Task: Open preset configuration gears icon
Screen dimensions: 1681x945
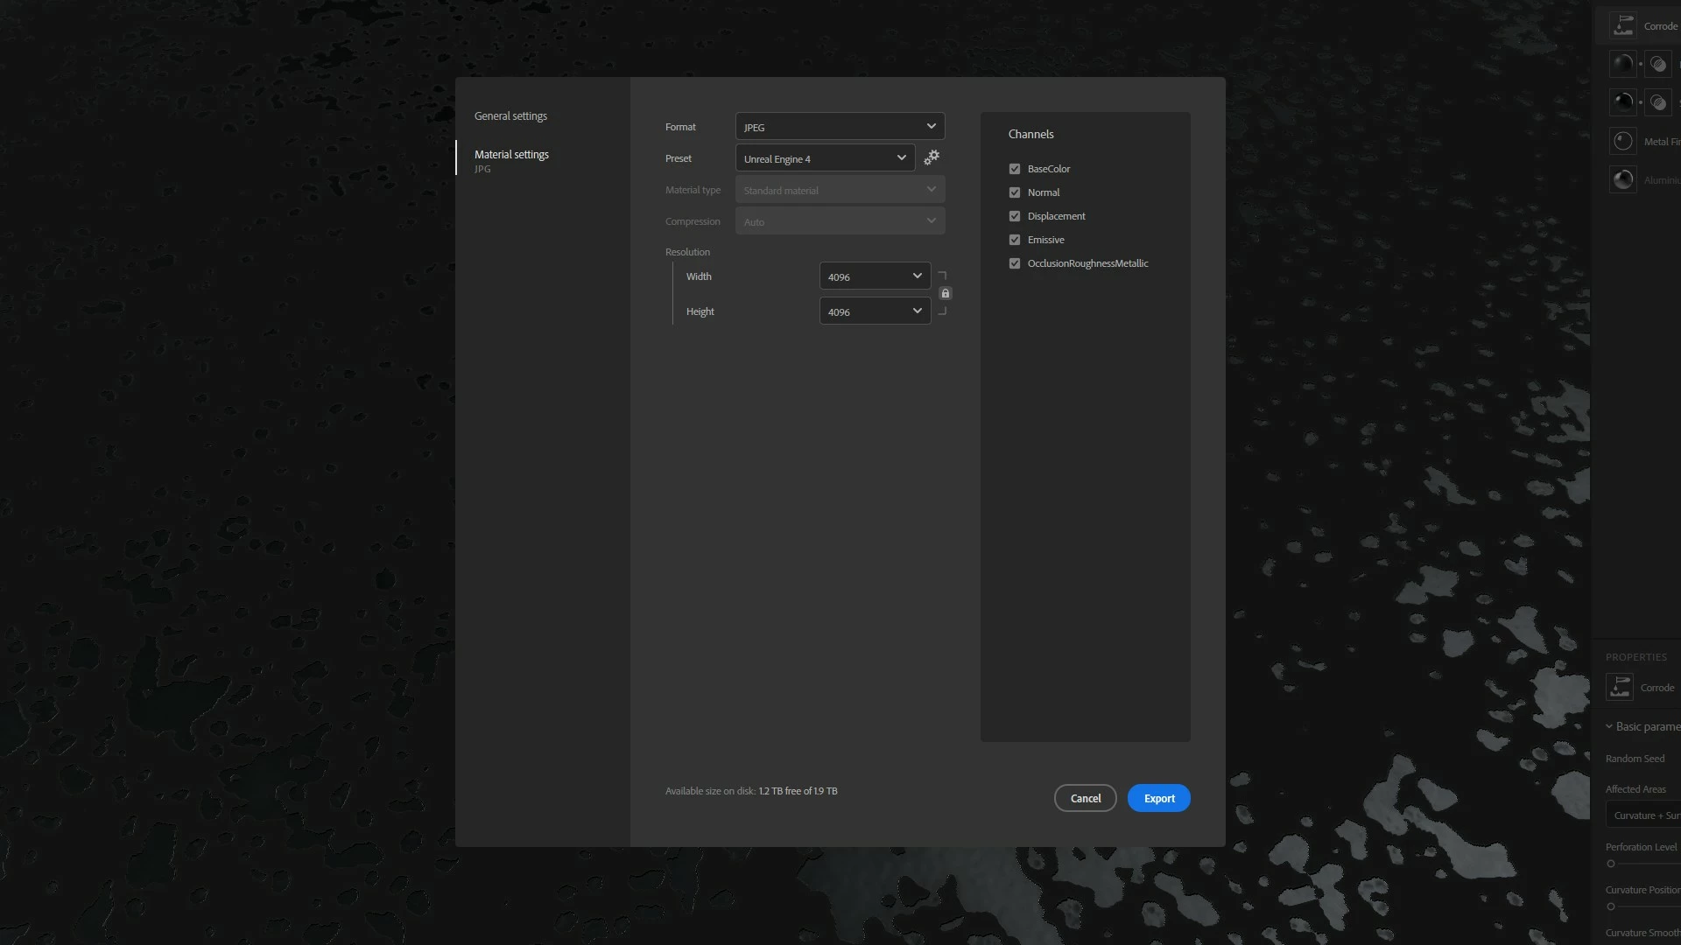Action: tap(932, 157)
